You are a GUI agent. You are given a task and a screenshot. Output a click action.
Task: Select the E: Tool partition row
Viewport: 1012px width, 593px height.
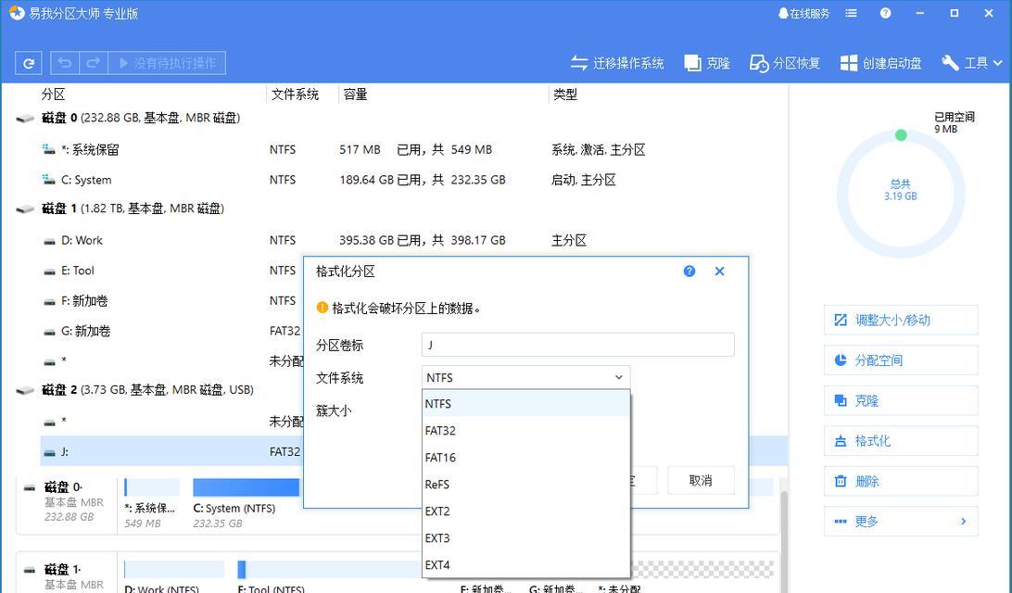(x=171, y=271)
